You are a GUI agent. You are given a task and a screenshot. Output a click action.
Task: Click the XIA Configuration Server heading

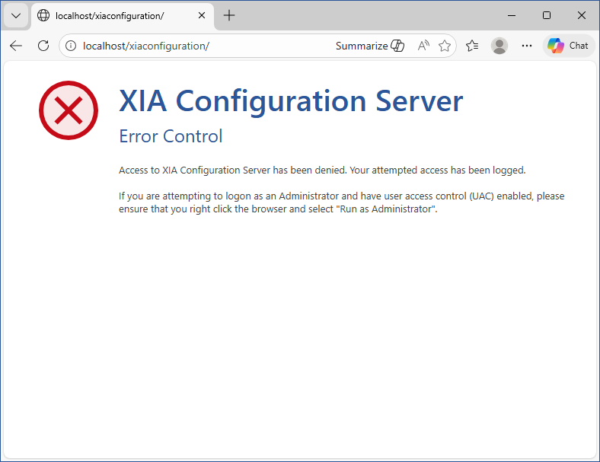click(x=291, y=101)
